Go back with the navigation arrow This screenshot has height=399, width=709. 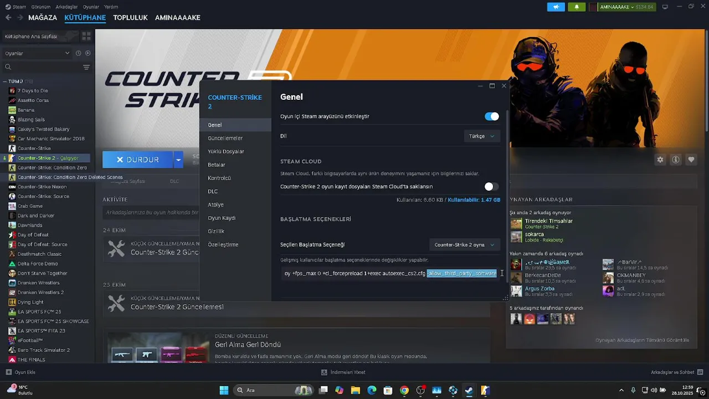click(8, 18)
